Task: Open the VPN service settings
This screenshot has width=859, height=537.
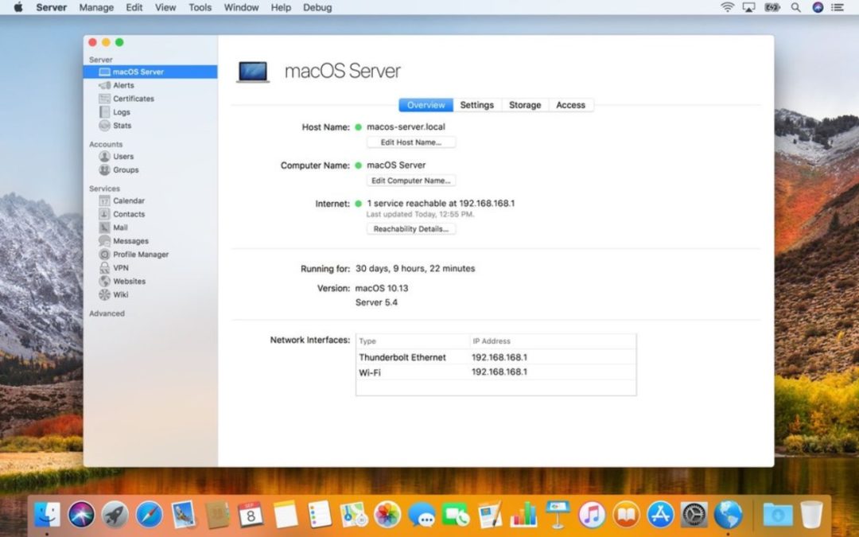Action: coord(120,267)
